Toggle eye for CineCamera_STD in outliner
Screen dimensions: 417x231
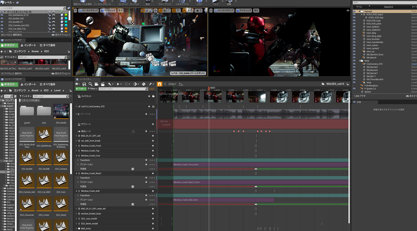pyautogui.click(x=354, y=64)
